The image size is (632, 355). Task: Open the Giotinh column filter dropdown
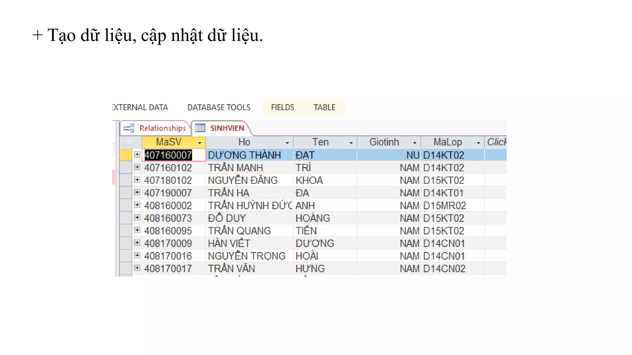(415, 143)
